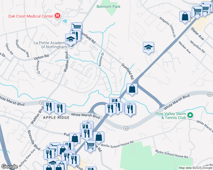Image resolution: width=213 pixels, height=170 pixels.
Task: Click the graduation cap marker at La Petite Academy
Action: (x=71, y=39)
